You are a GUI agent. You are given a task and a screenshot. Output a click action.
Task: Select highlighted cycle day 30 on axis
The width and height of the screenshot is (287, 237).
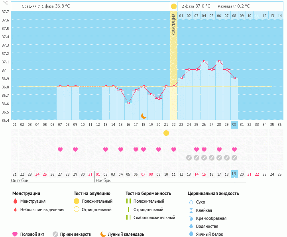[x=234, y=124]
